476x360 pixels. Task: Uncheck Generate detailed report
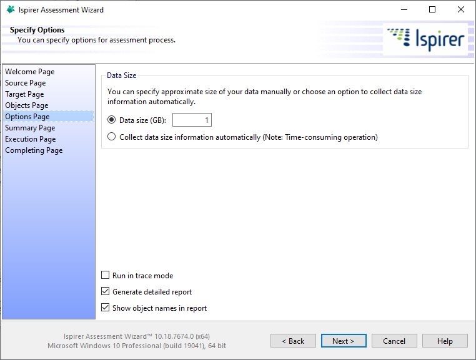pyautogui.click(x=105, y=291)
